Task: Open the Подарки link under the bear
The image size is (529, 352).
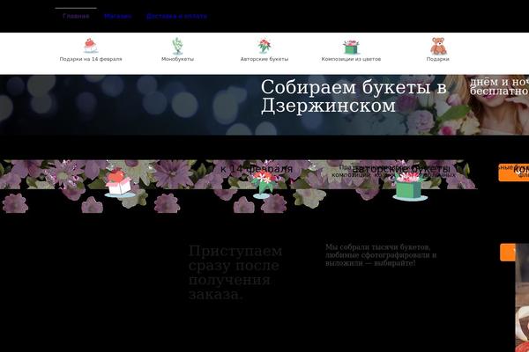Action: click(x=437, y=59)
